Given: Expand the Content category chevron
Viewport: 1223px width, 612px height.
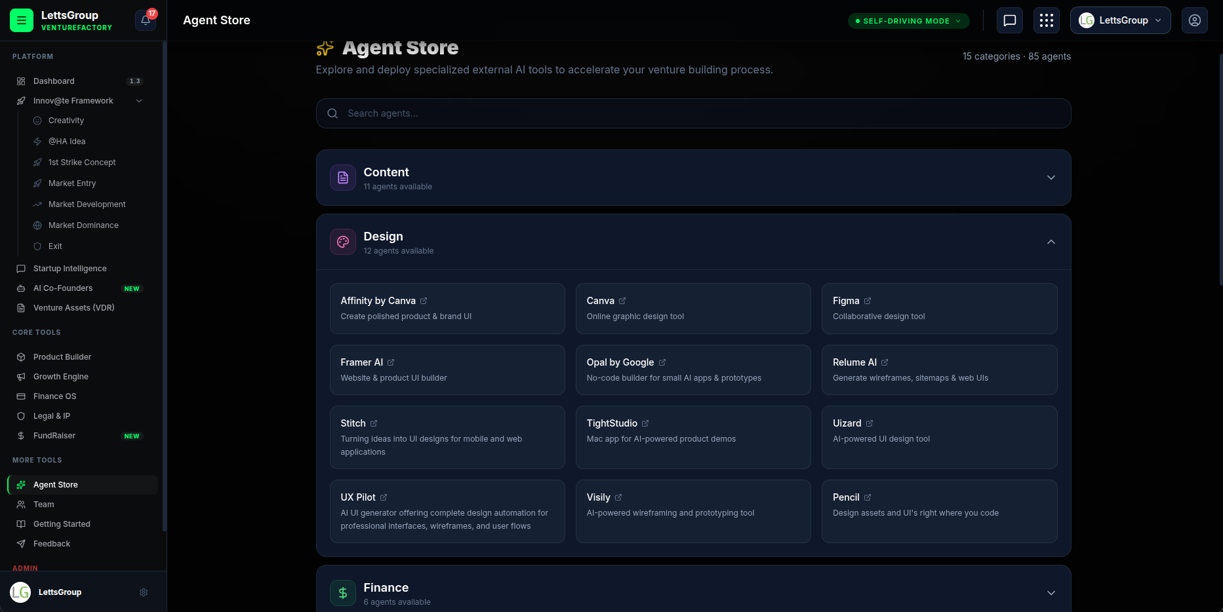Looking at the screenshot, I should [1051, 178].
